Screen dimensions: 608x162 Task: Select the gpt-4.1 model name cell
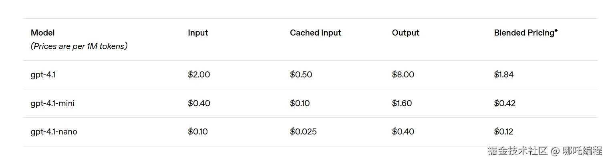pyautogui.click(x=43, y=75)
